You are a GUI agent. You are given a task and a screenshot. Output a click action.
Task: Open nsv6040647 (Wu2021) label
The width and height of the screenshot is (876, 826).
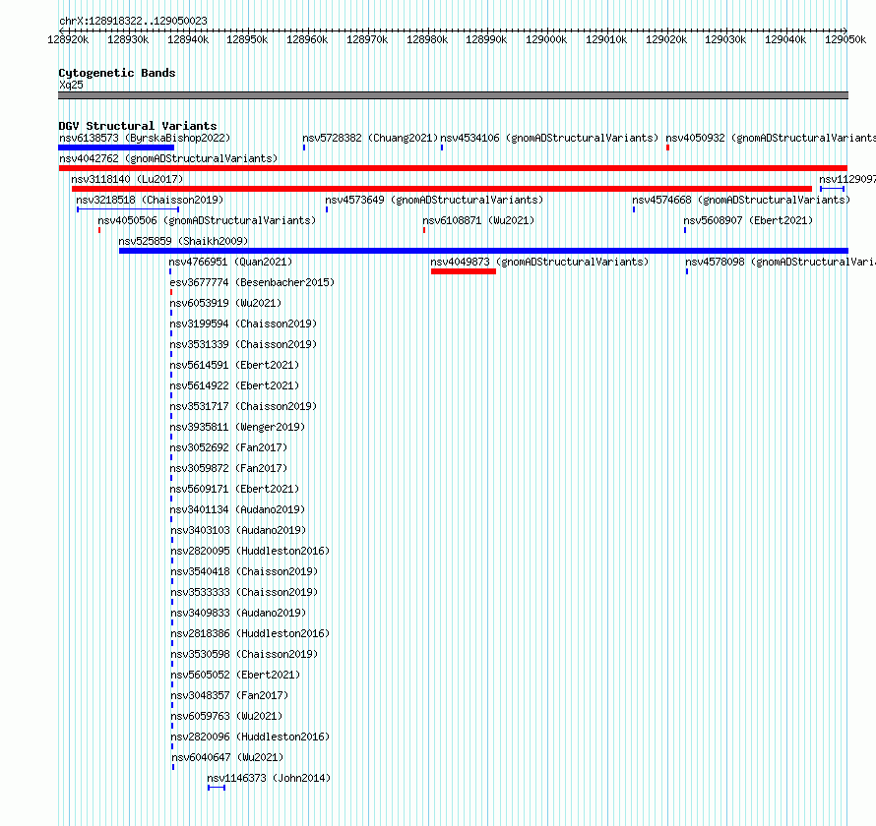(227, 757)
